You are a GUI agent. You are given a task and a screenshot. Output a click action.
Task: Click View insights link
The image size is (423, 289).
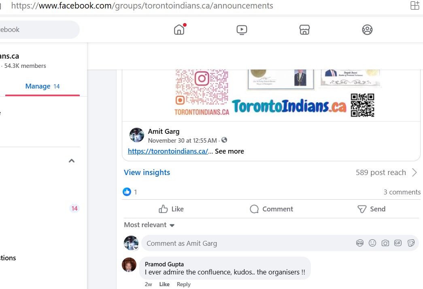147,173
